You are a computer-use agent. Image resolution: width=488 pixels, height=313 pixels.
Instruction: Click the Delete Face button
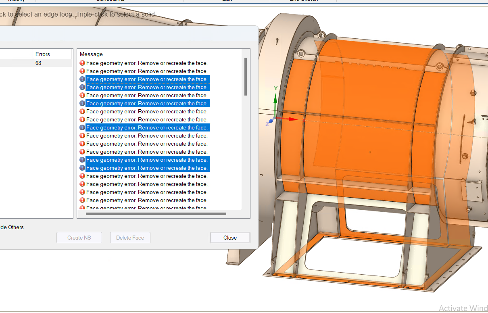130,238
